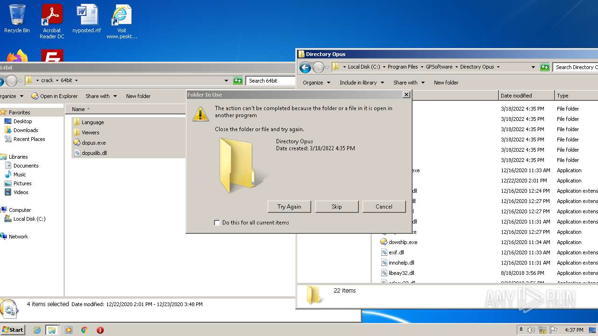Close the Folder In Use dialog

coord(406,95)
